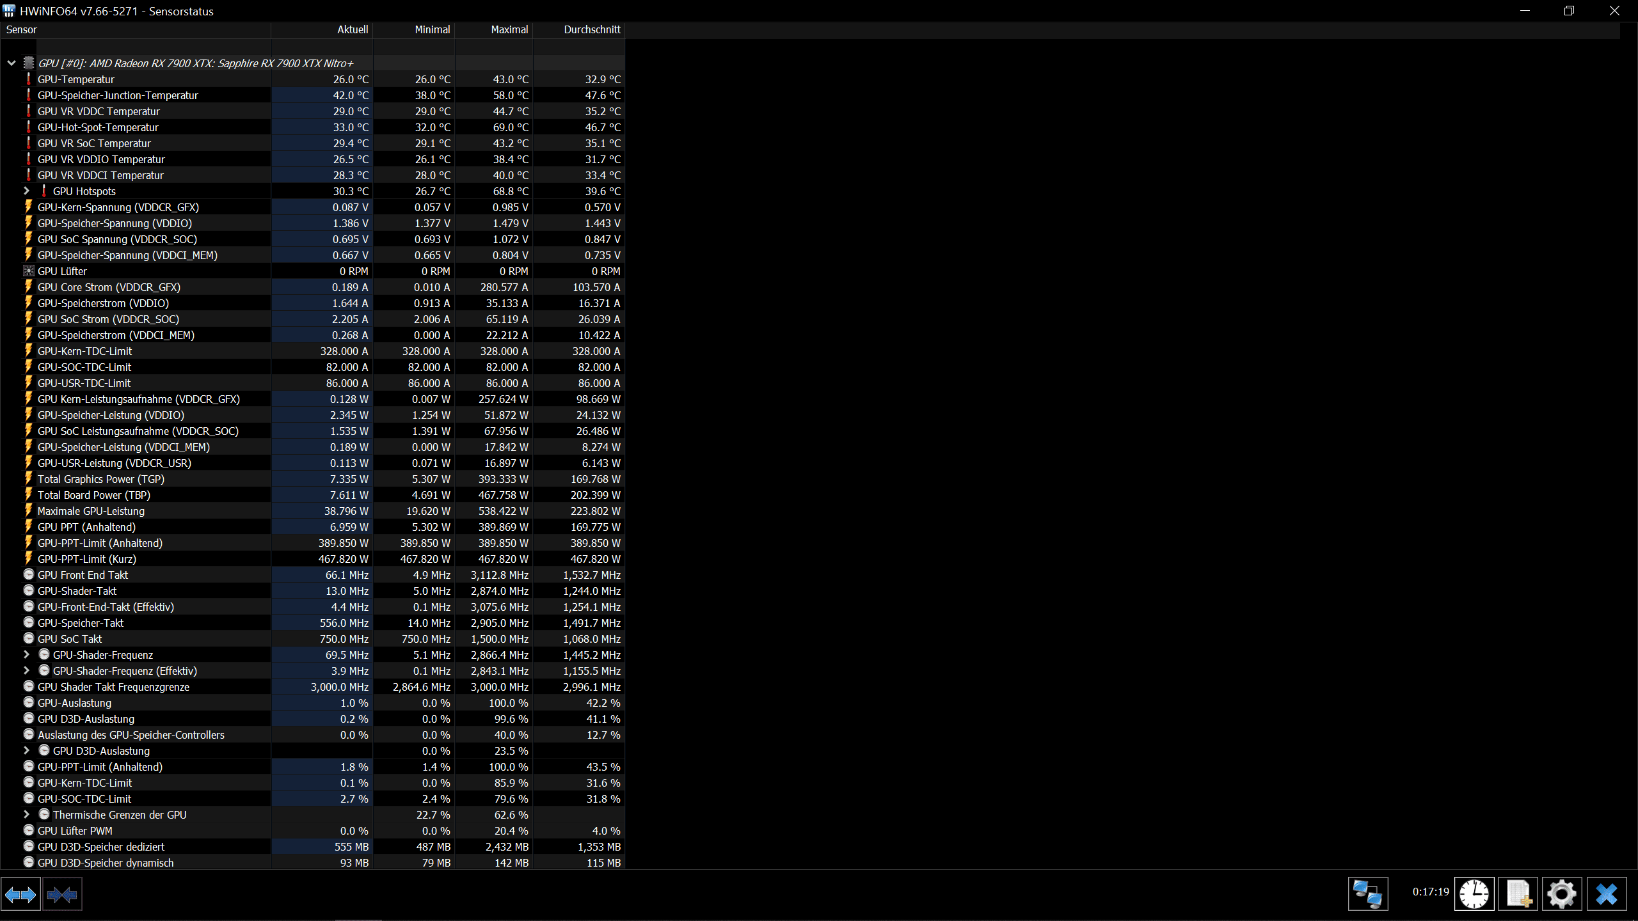
Task: Click the Maximal column header
Action: point(509,29)
